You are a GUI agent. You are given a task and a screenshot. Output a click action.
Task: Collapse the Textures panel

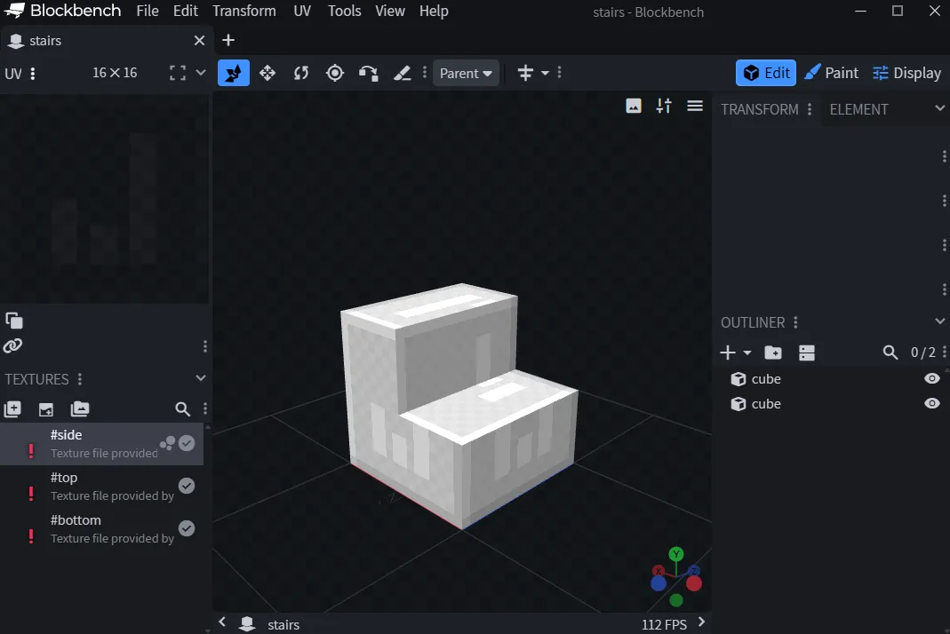point(201,378)
